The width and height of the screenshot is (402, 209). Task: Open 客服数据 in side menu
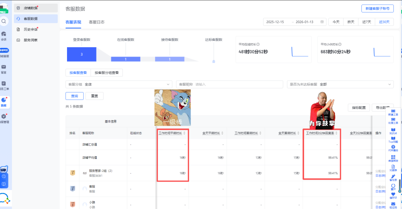tap(36, 19)
